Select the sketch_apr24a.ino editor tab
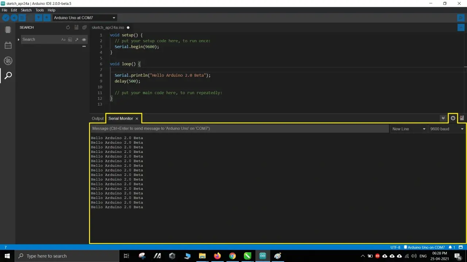 coord(108,27)
